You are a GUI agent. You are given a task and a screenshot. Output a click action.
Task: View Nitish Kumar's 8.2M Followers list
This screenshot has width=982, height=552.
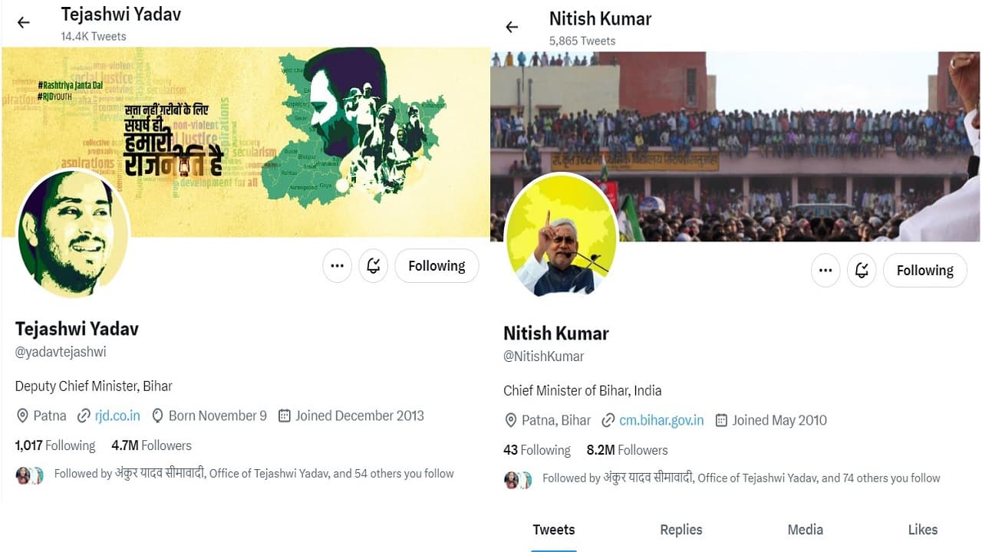(628, 450)
